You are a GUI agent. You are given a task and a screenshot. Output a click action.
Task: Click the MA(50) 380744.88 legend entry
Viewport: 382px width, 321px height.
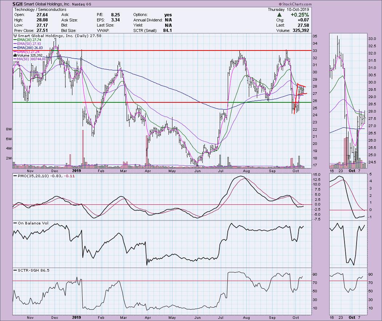29,59
